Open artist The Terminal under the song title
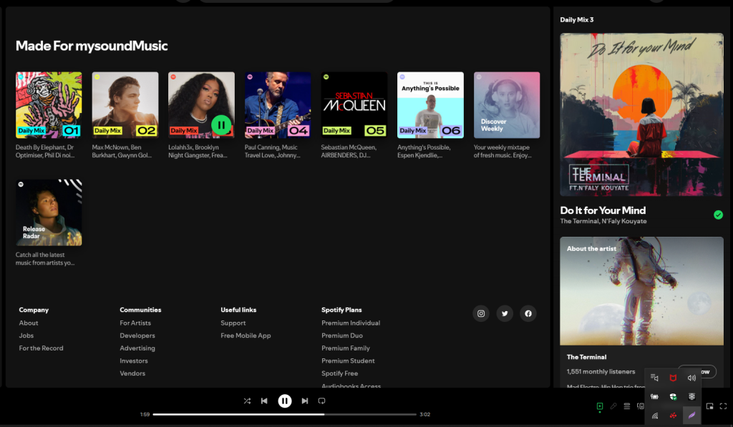Screen dimensions: 733x427 [579, 221]
